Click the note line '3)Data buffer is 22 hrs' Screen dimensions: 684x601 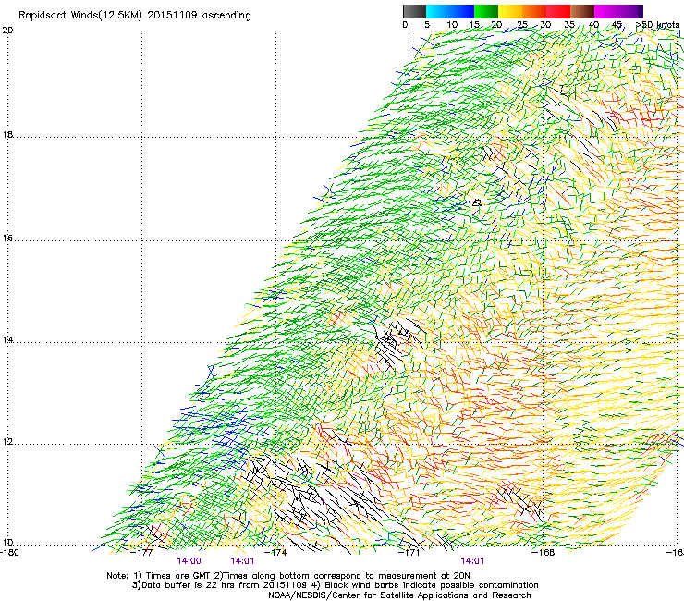point(335,585)
